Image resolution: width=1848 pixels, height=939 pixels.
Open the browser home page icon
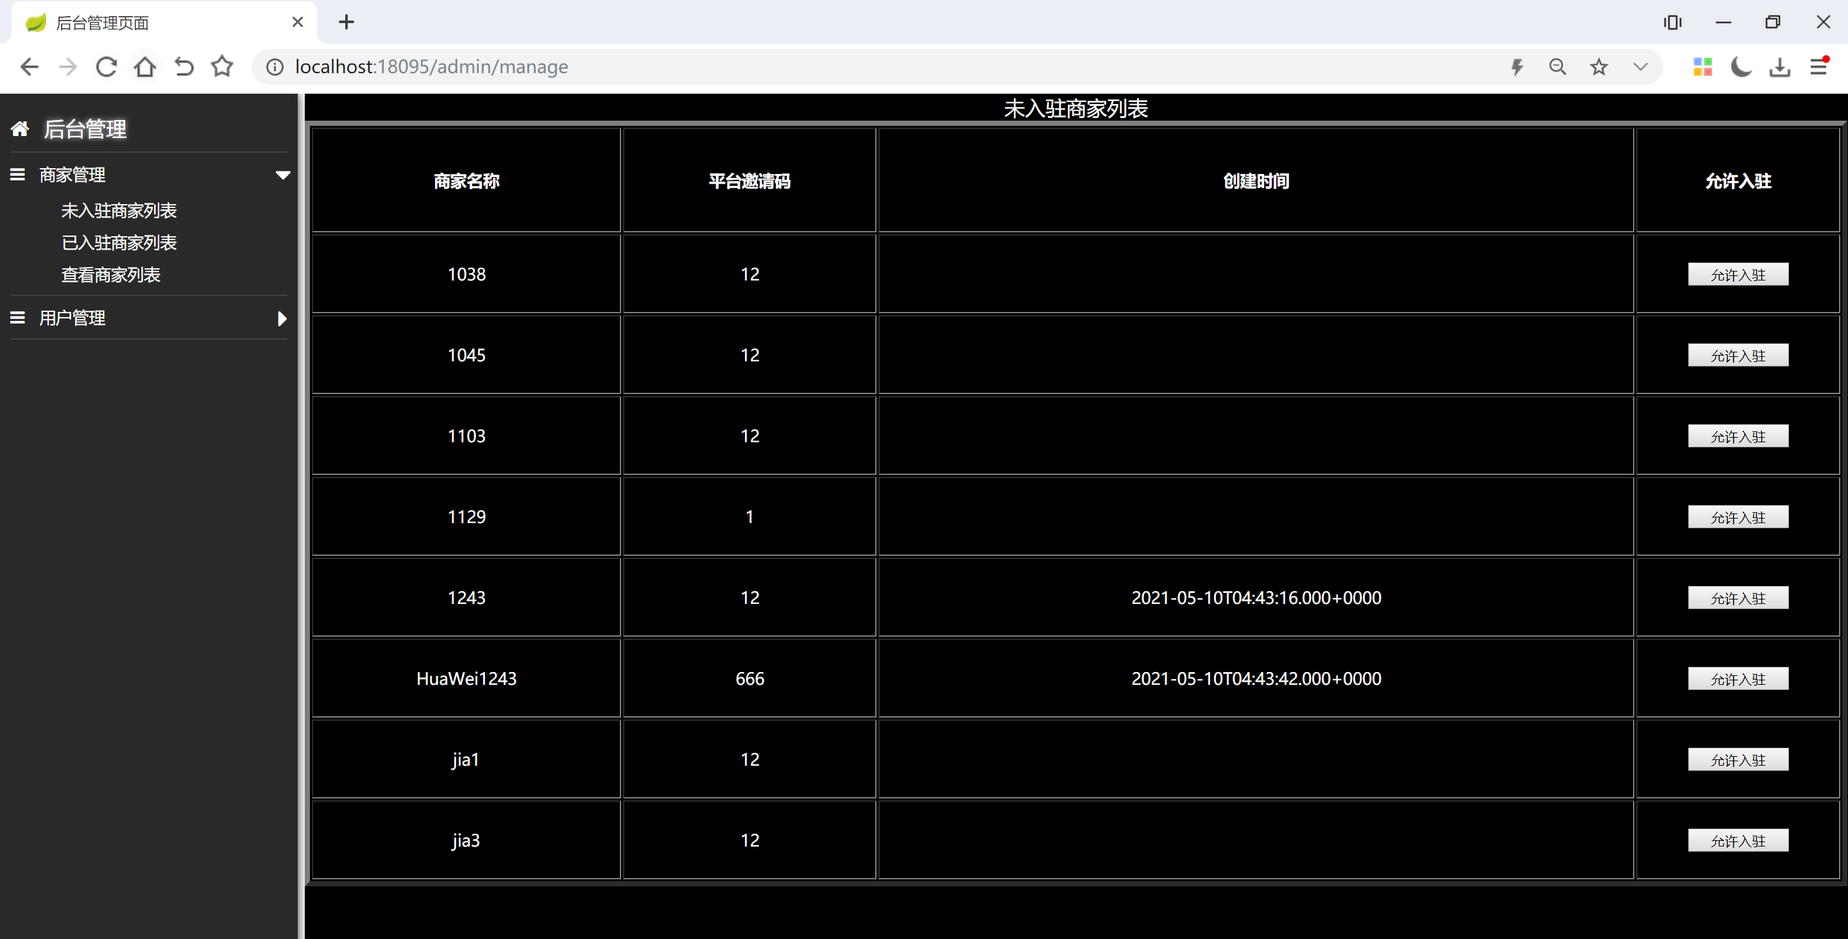[145, 67]
